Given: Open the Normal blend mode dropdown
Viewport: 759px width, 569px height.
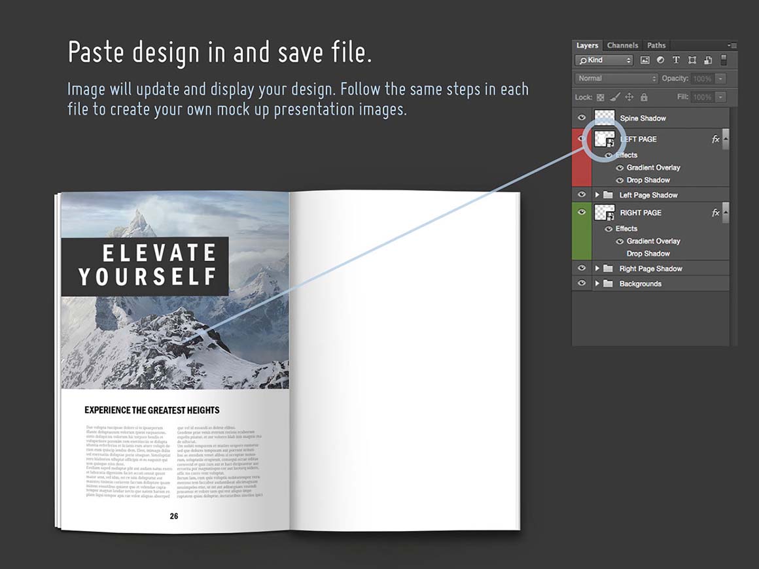Looking at the screenshot, I should (x=616, y=78).
